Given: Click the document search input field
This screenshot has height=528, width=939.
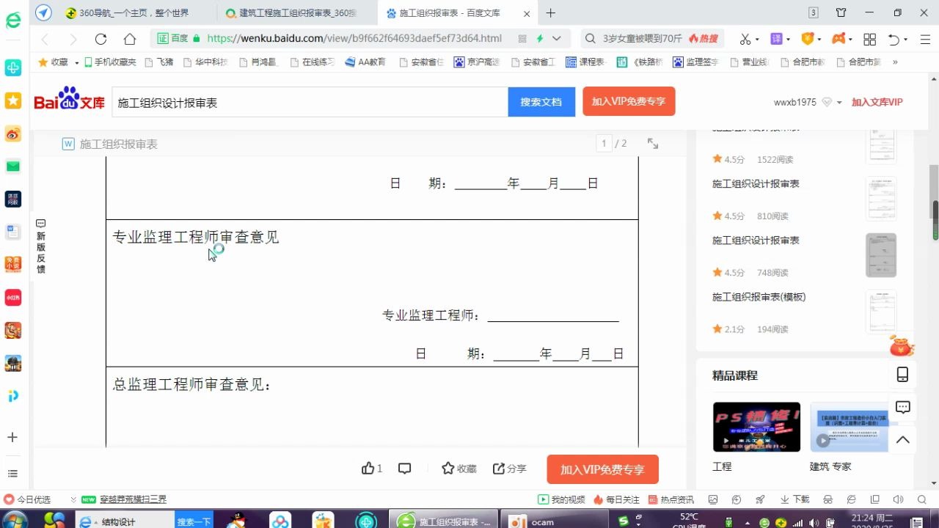Looking at the screenshot, I should click(310, 103).
